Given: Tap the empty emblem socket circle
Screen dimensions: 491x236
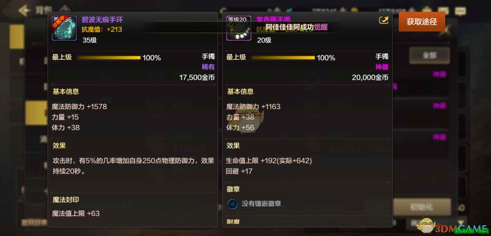Looking at the screenshot, I should coord(232,204).
